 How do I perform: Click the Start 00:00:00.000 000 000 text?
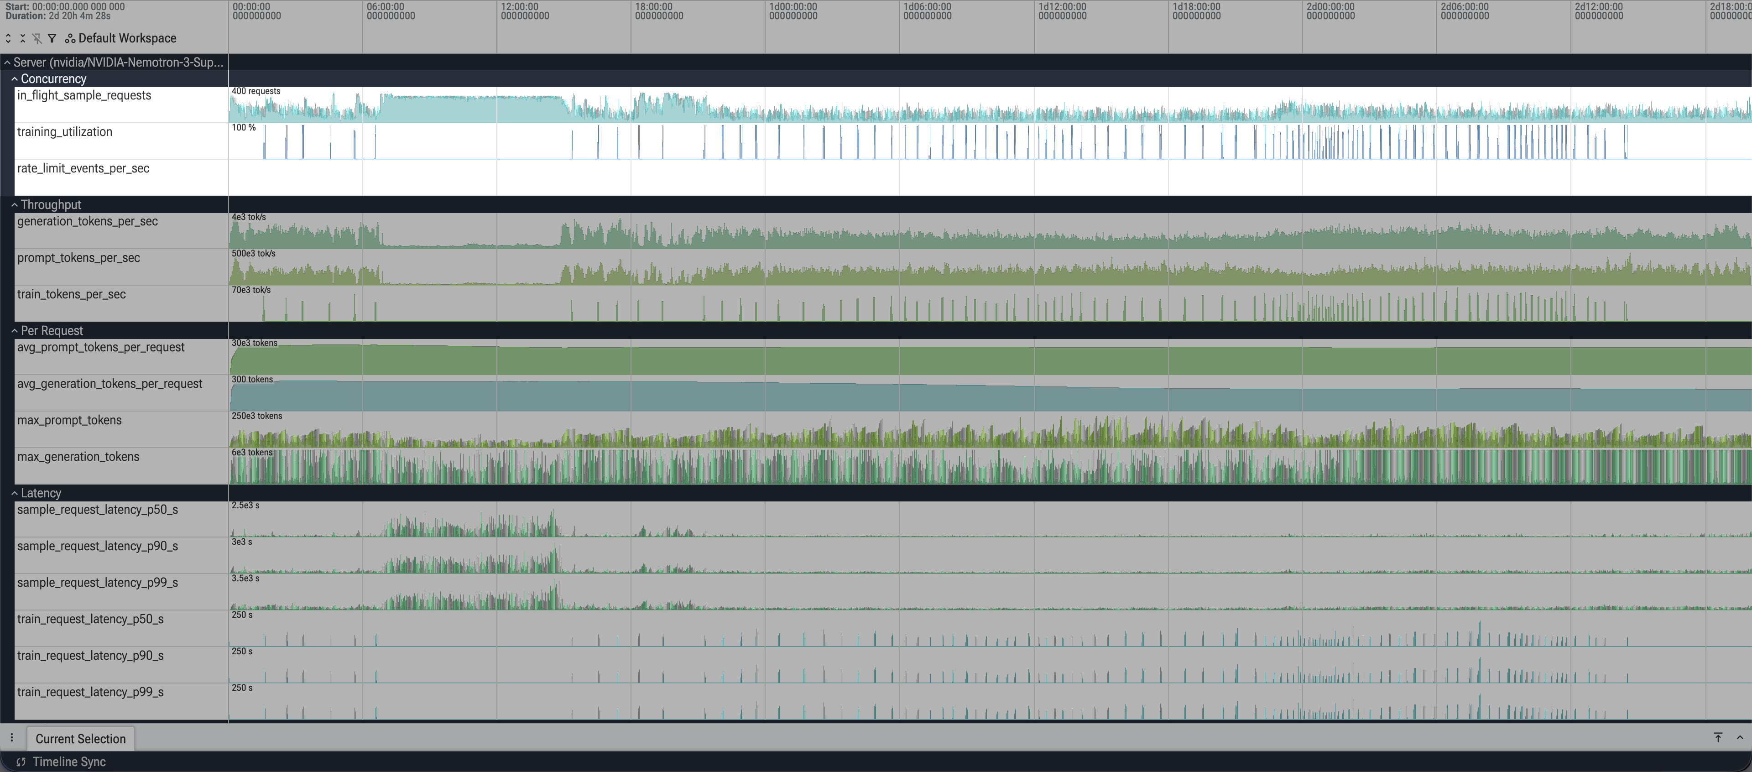pyautogui.click(x=65, y=6)
